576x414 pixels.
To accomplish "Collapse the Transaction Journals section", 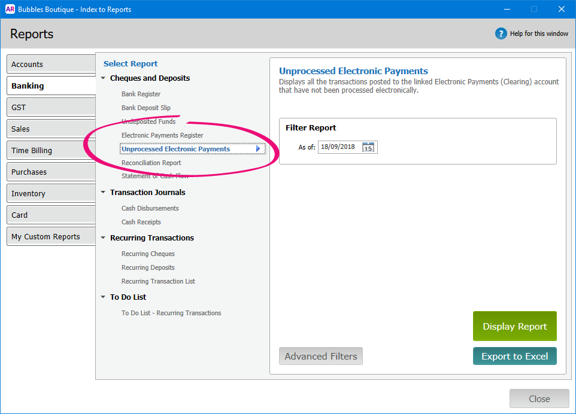I will (104, 193).
